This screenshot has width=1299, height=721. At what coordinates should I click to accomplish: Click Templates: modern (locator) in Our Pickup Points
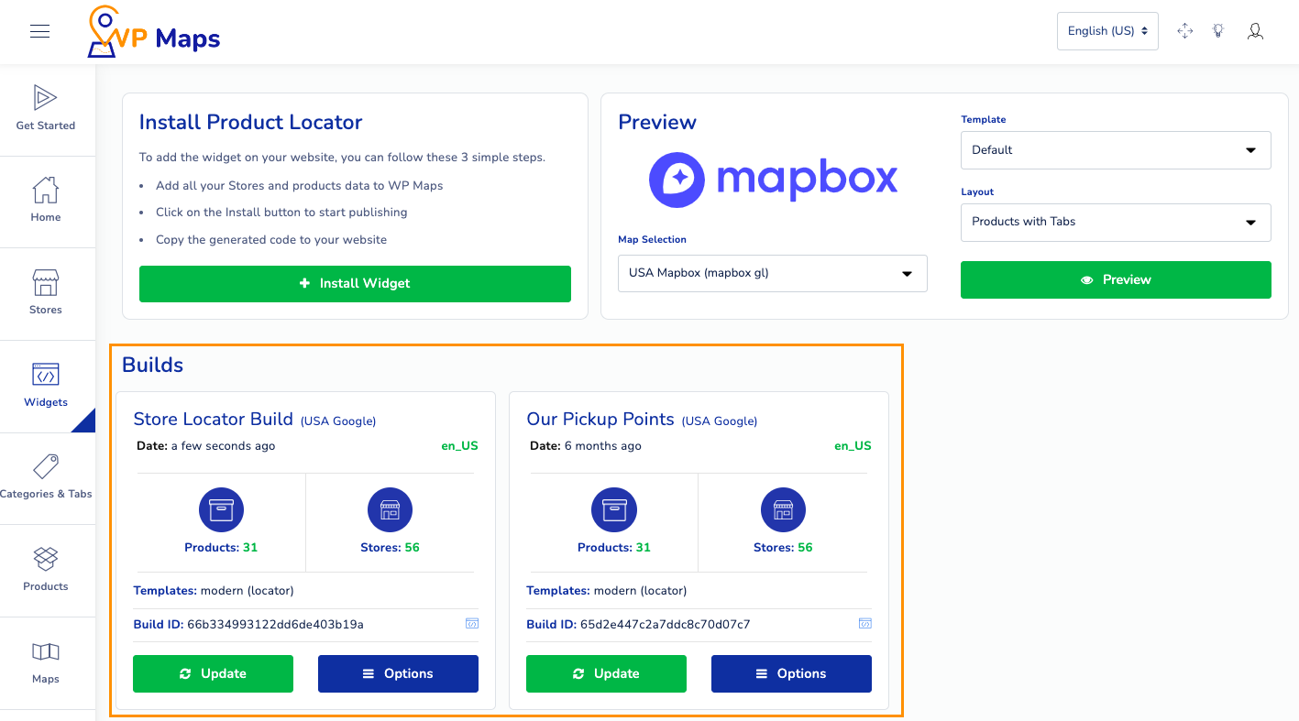[606, 591]
